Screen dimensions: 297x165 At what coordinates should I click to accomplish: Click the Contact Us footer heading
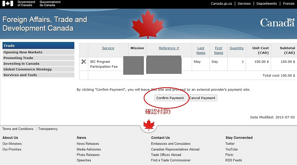pos(160,138)
